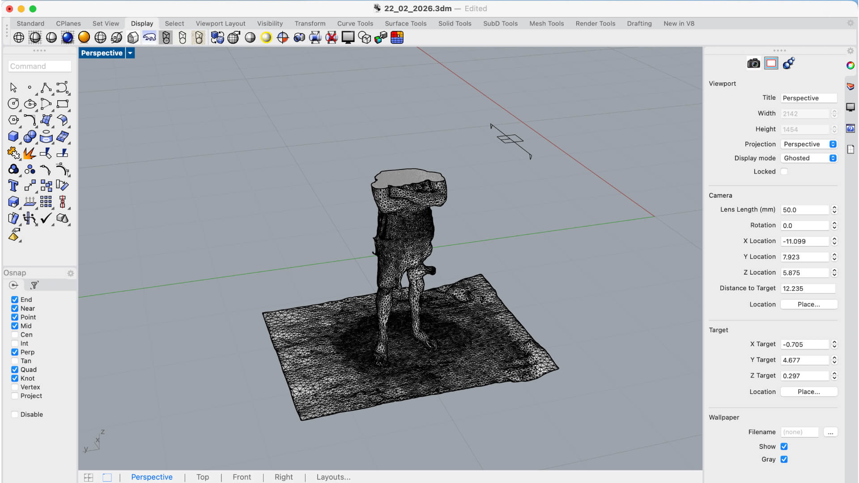Select the Circle tool in the sidebar
Viewport: 859px width, 483px height.
click(13, 103)
